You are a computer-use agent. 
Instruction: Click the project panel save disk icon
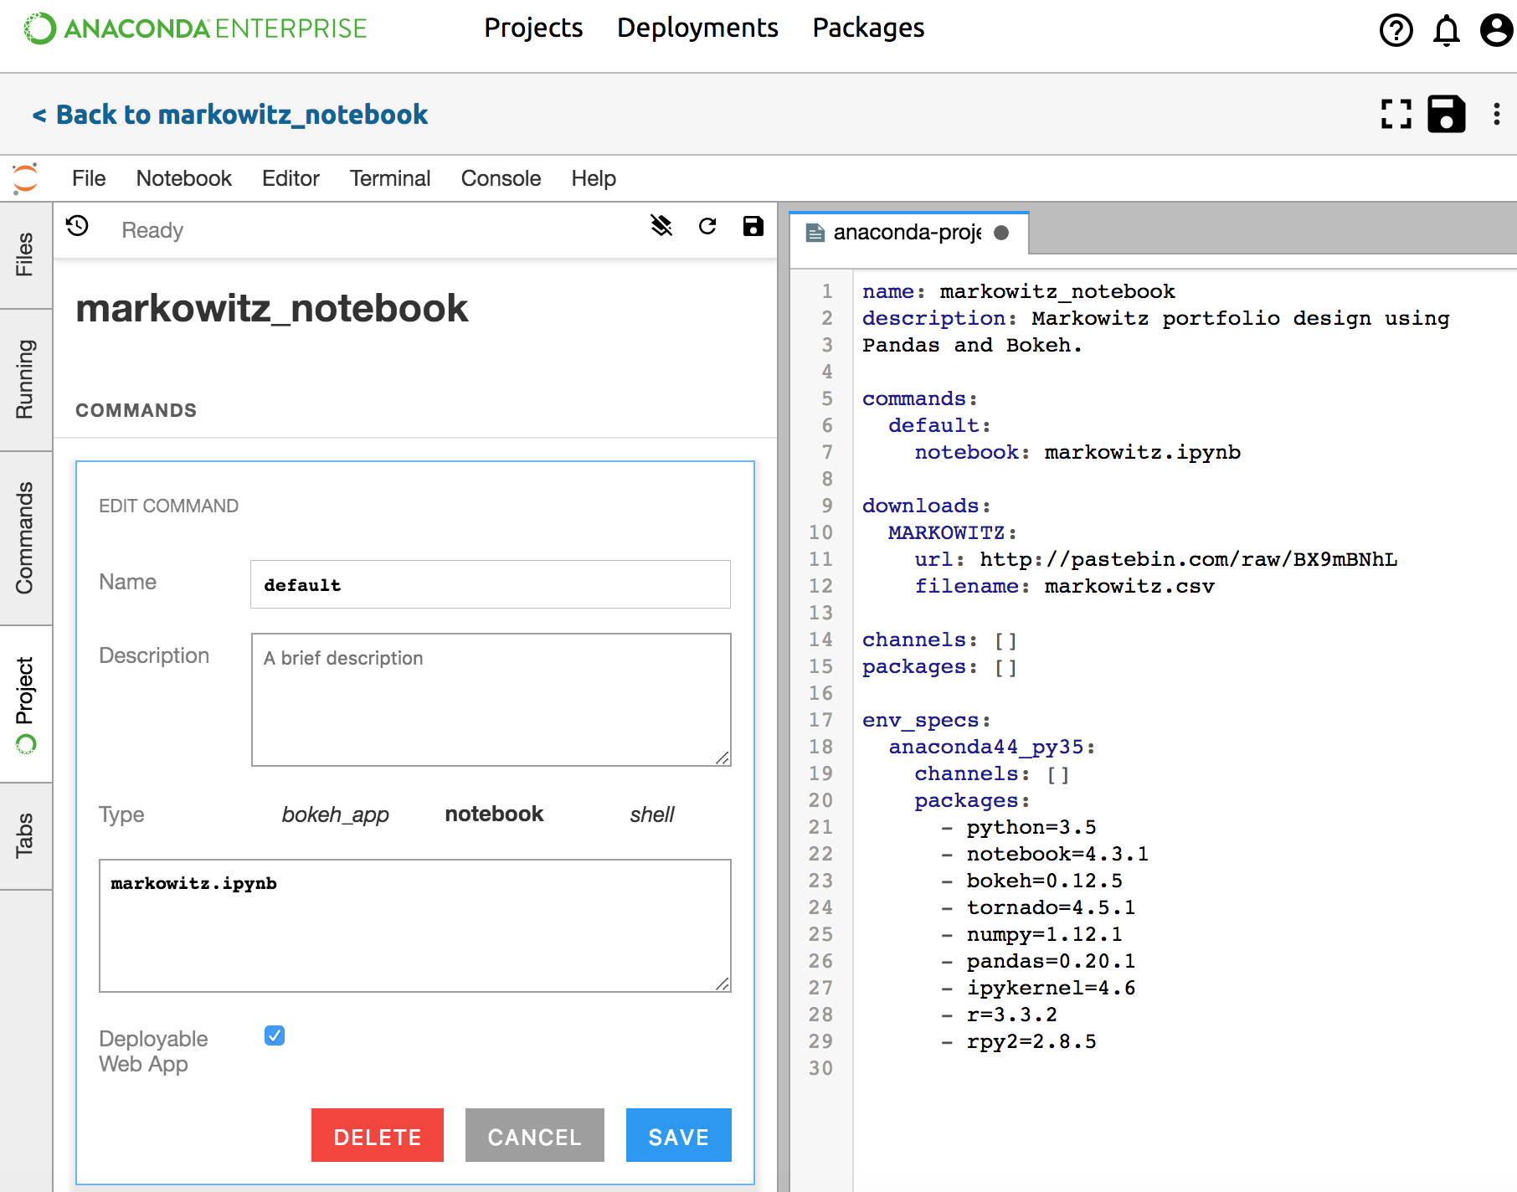753,226
